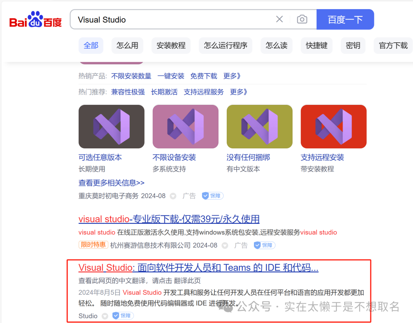
Task: Click 广告 label on 重庆莫时初 ad
Action: tap(189, 196)
